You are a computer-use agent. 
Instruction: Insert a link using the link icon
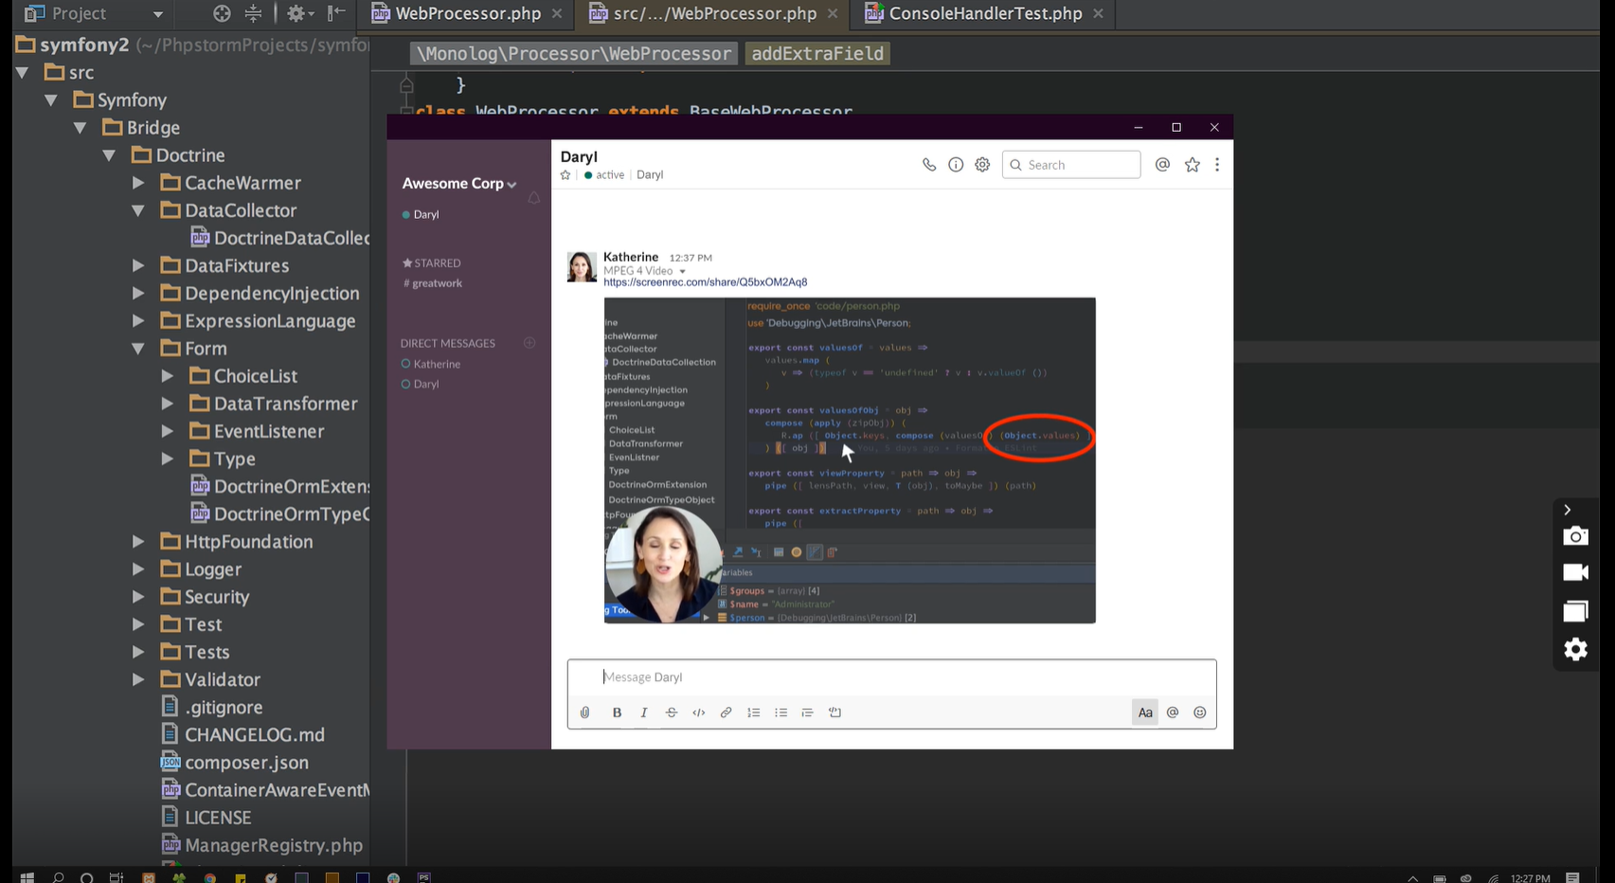coord(726,712)
